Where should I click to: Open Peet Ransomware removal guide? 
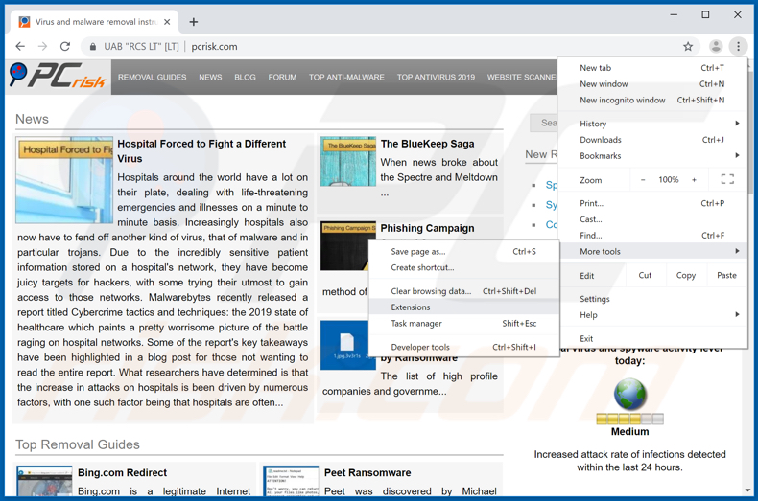(367, 473)
